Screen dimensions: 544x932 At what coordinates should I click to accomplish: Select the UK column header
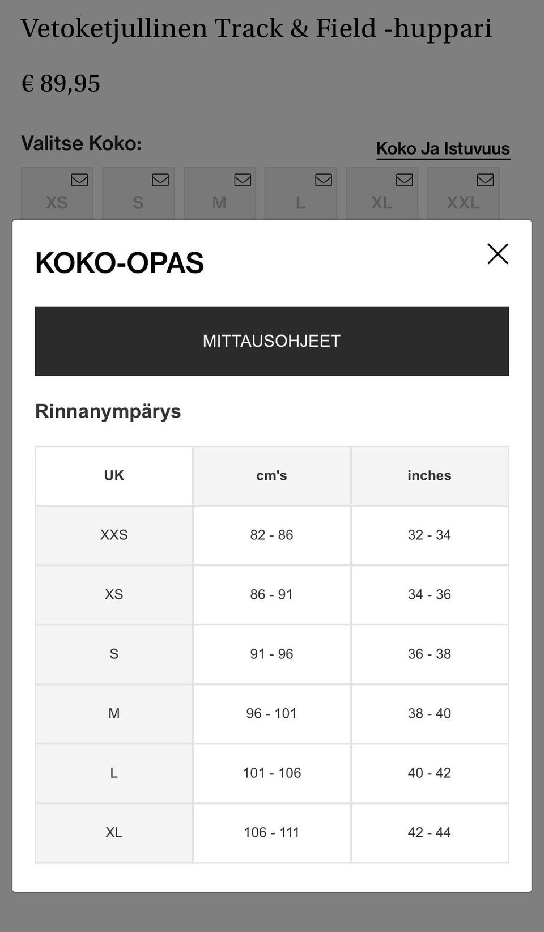[x=114, y=476]
